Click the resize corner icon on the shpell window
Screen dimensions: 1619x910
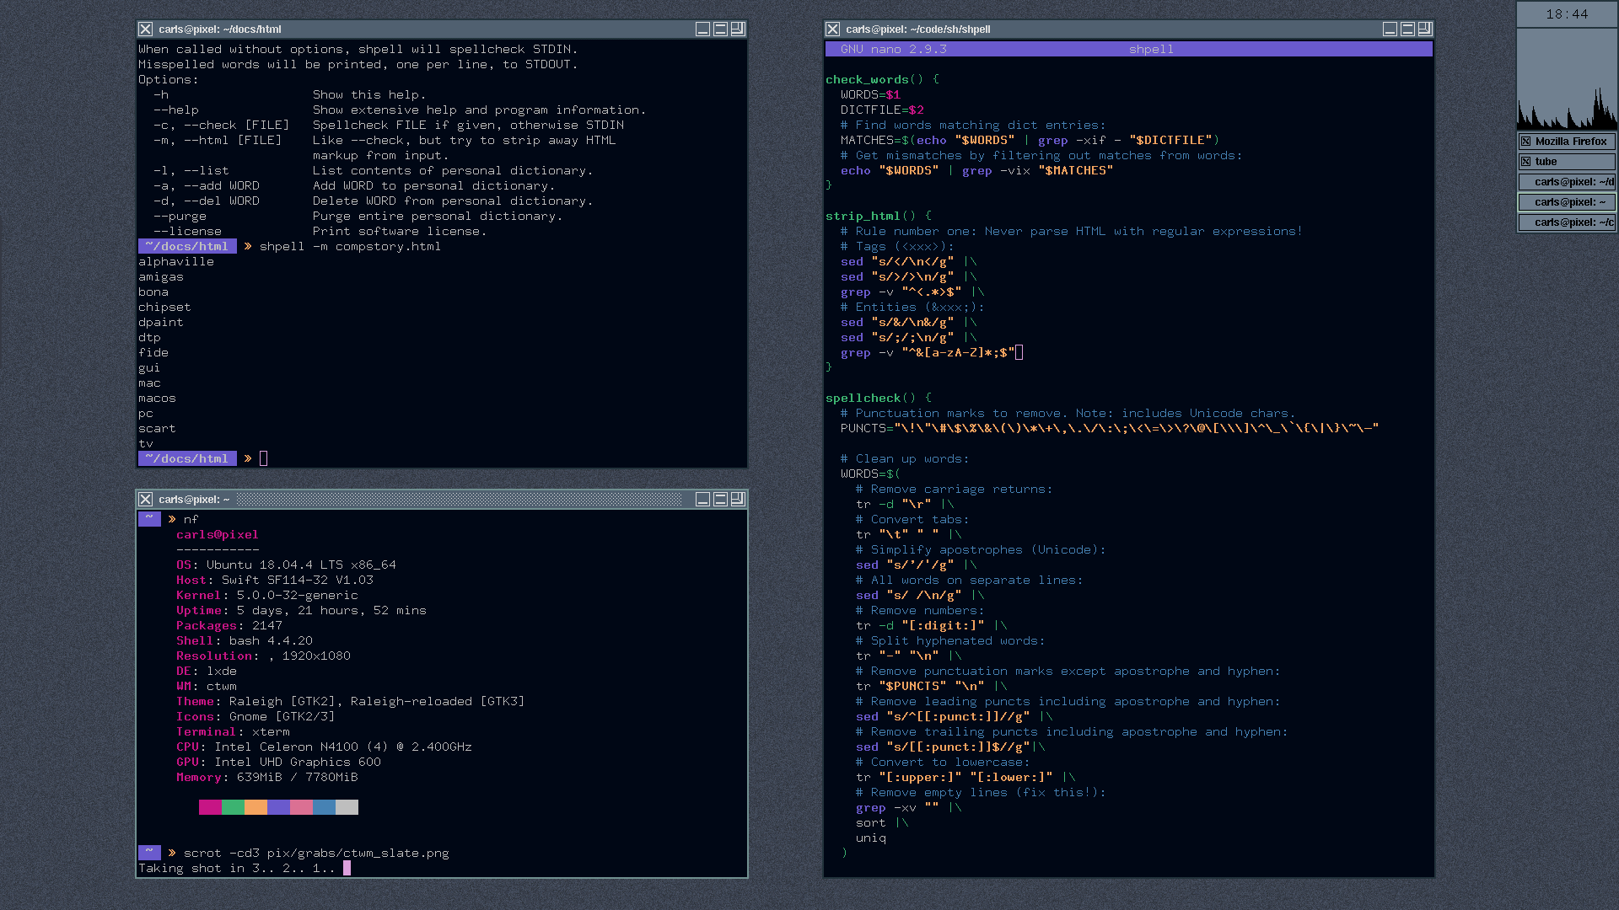coord(1425,29)
